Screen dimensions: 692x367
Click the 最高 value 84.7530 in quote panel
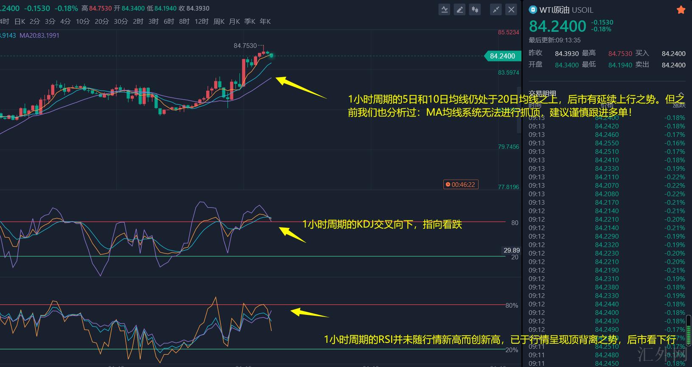pos(620,53)
